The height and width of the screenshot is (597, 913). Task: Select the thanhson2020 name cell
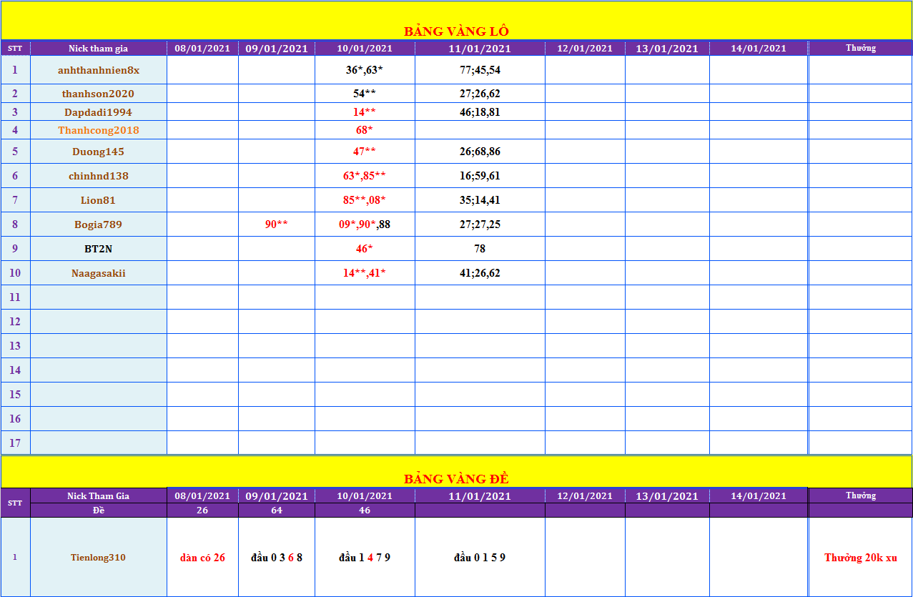click(98, 94)
